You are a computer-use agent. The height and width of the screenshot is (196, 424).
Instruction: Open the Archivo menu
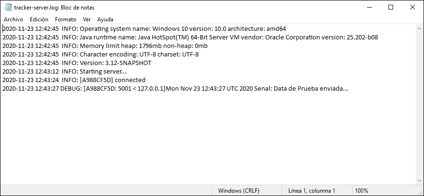13,19
